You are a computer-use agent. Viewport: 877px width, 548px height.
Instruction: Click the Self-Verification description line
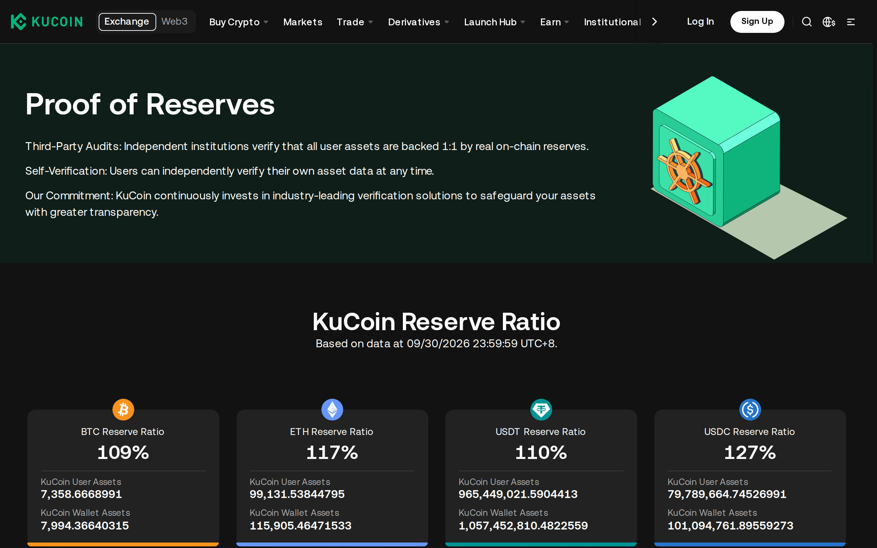click(x=230, y=171)
